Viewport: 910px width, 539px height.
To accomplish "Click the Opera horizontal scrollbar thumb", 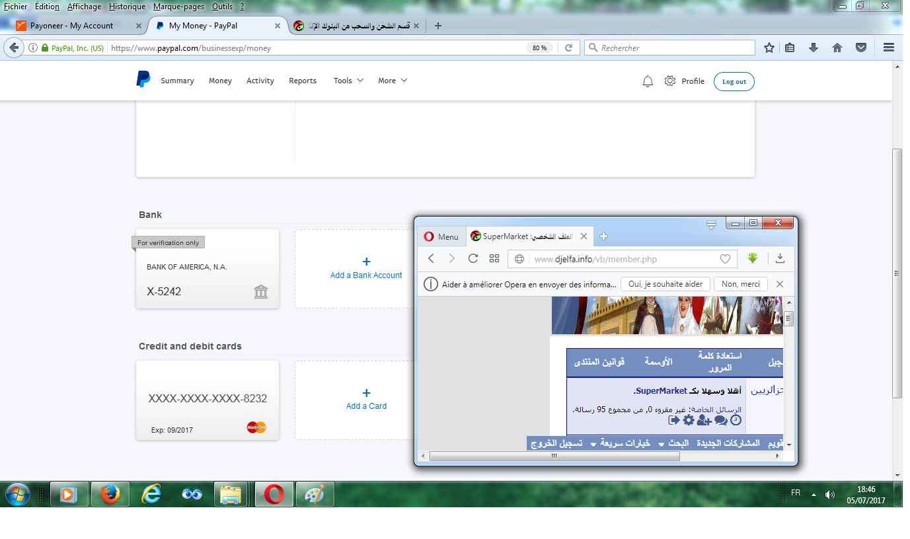I will coord(555,456).
